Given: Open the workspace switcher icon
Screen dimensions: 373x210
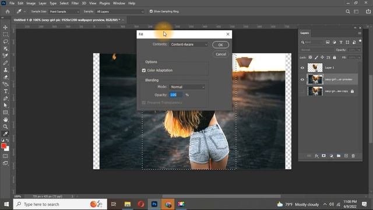Looking at the screenshot, I should click(x=356, y=12).
